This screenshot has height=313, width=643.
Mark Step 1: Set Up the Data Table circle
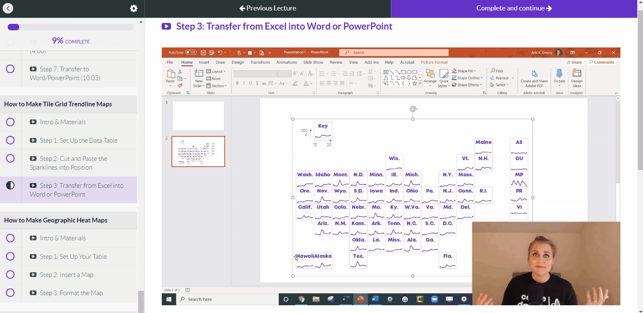pos(10,140)
